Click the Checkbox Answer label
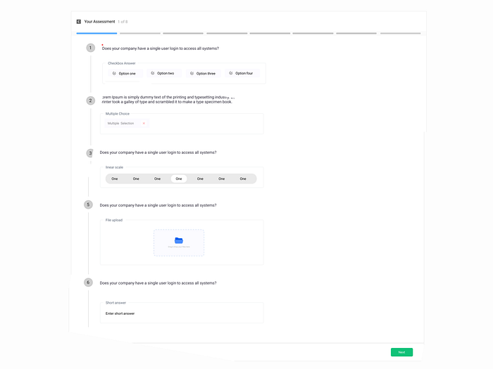Screen dimensions: 493x369 click(x=122, y=63)
